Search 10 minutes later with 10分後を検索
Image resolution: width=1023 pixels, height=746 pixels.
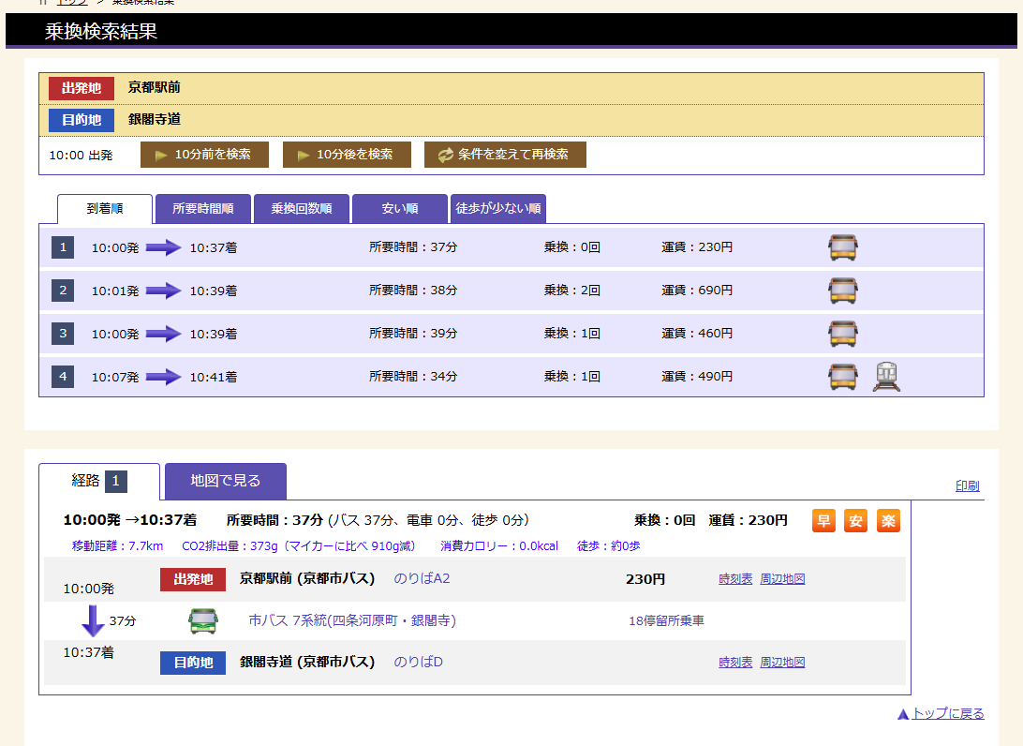347,155
